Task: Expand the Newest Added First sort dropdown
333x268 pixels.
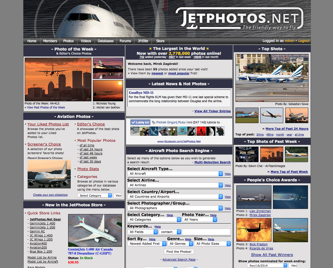Action: coord(147,244)
